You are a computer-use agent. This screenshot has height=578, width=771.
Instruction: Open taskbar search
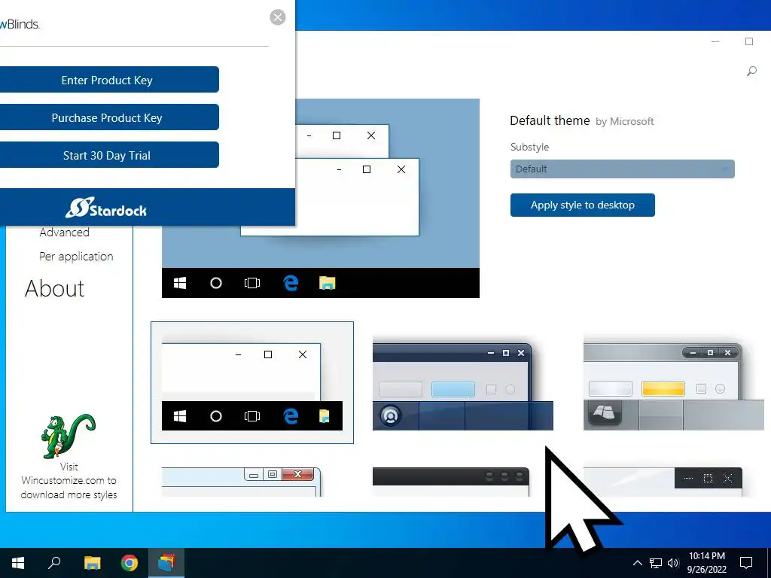pos(54,563)
